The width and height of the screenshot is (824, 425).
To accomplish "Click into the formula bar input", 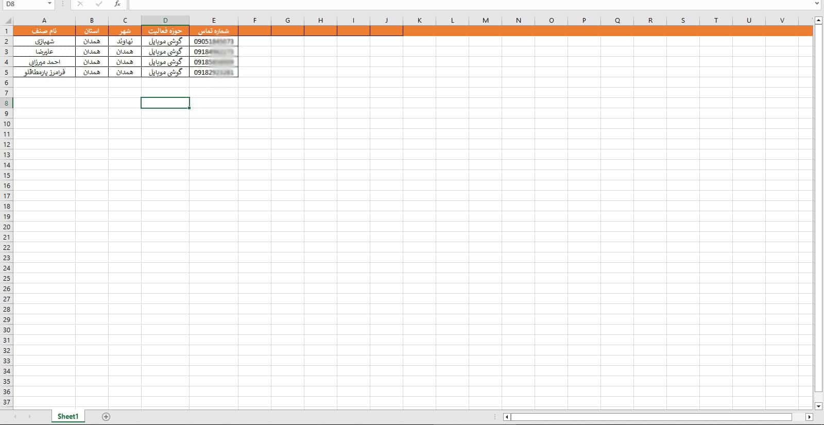I will tap(470, 4).
